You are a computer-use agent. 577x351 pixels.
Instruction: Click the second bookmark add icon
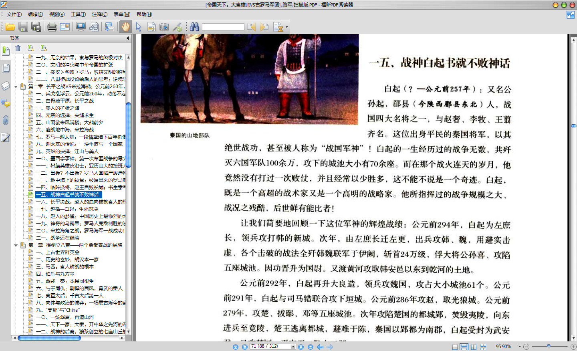[44, 48]
